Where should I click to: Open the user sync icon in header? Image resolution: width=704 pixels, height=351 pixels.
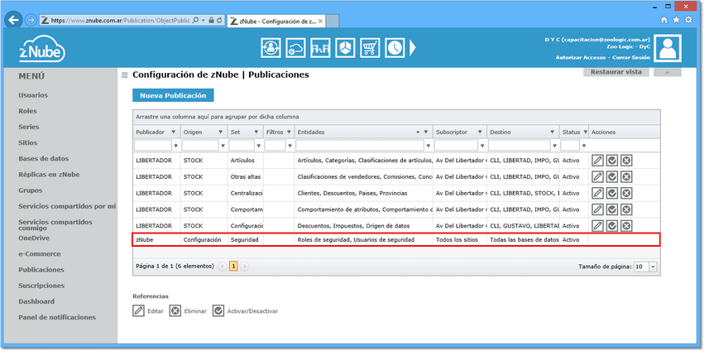point(271,47)
